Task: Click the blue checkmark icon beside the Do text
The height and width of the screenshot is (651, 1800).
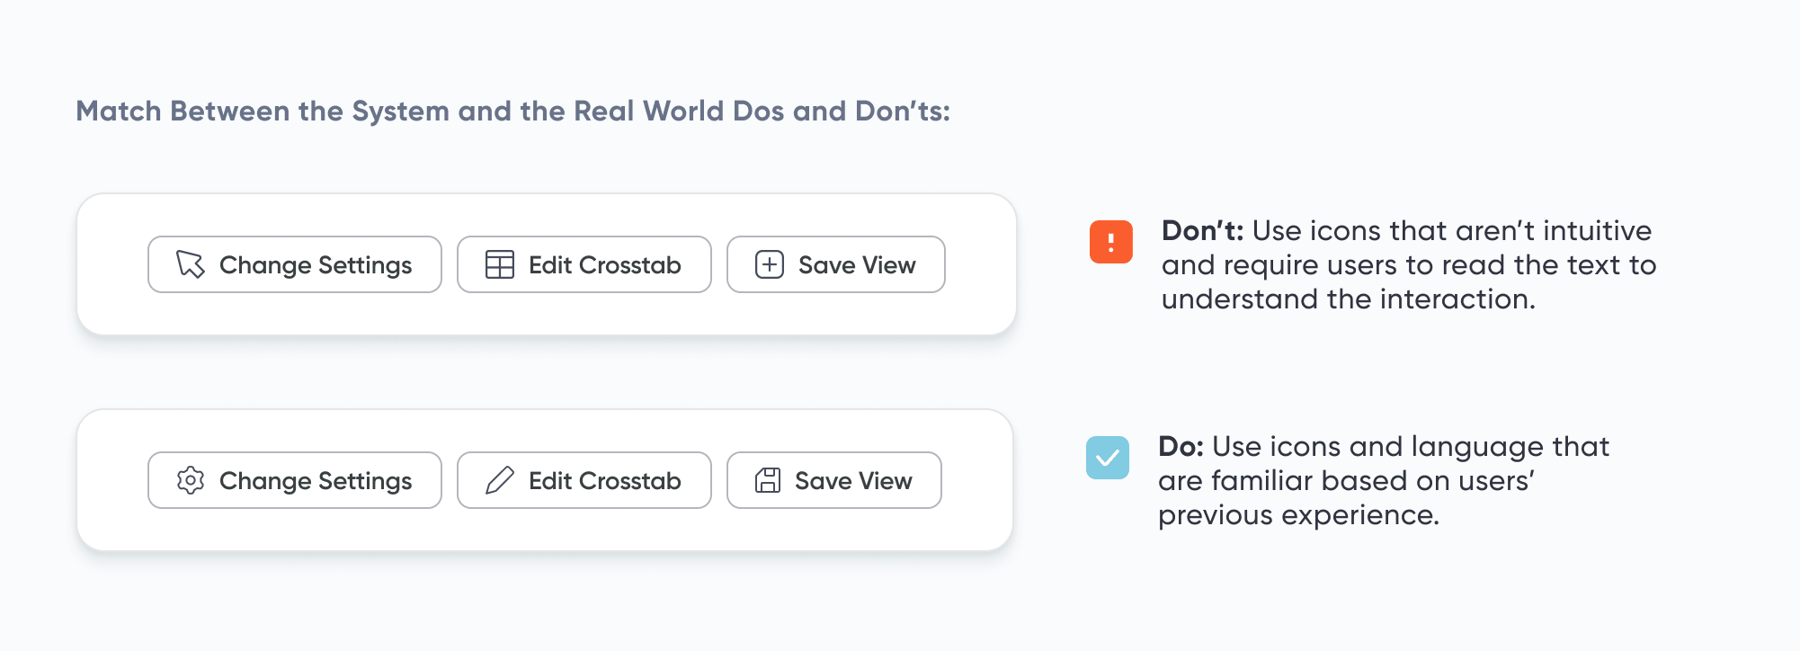Action: 1107,458
